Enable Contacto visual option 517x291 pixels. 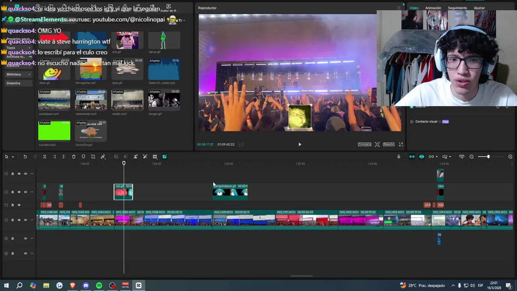pyautogui.click(x=412, y=122)
